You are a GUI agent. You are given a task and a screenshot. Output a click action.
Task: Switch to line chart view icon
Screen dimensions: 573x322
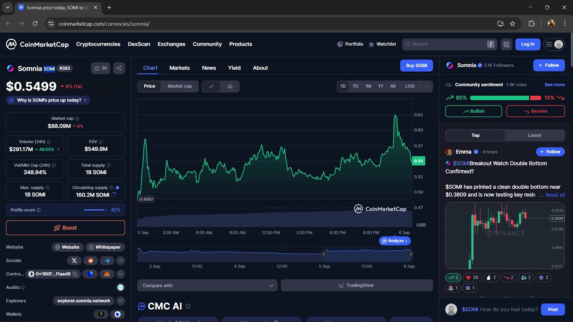click(211, 86)
